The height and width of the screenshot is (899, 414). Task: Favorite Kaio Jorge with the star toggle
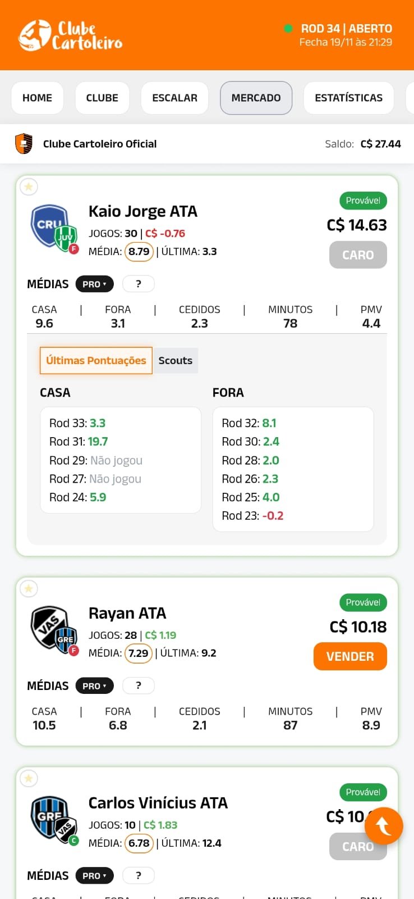[29, 187]
